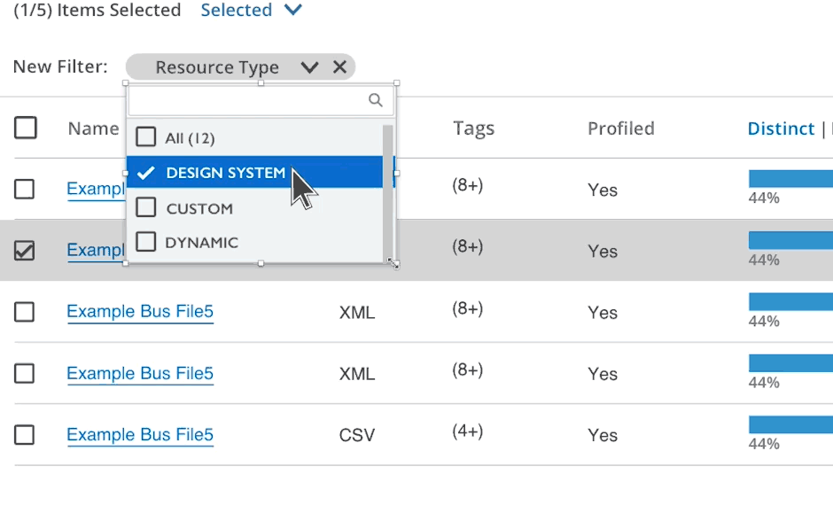This screenshot has height=521, width=833.
Task: Enable the DYNAMIC resource type filter
Action: coord(145,242)
